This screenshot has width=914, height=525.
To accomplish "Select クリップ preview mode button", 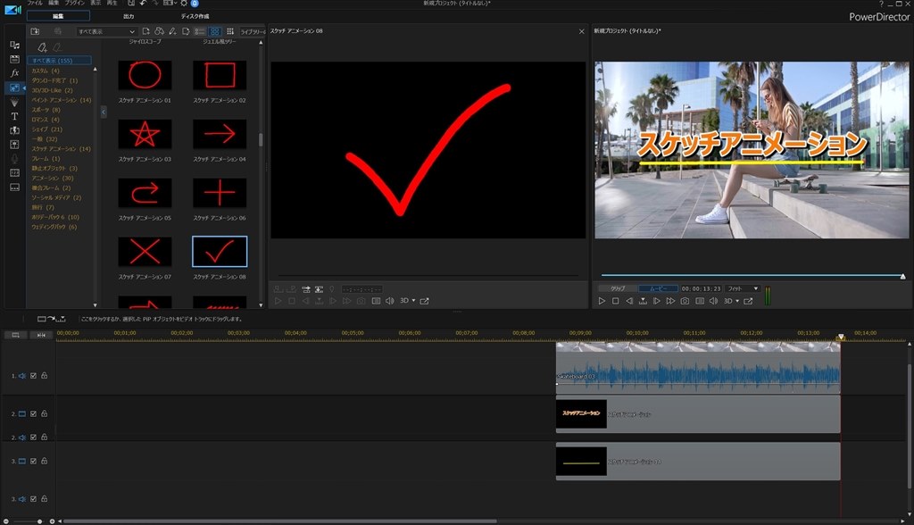I will (618, 288).
